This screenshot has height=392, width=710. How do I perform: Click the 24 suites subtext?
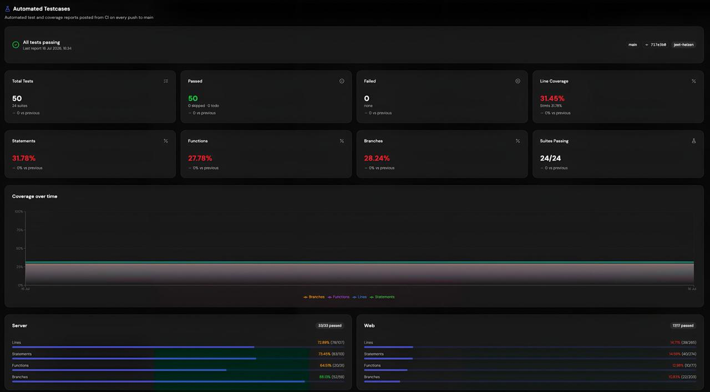(19, 105)
